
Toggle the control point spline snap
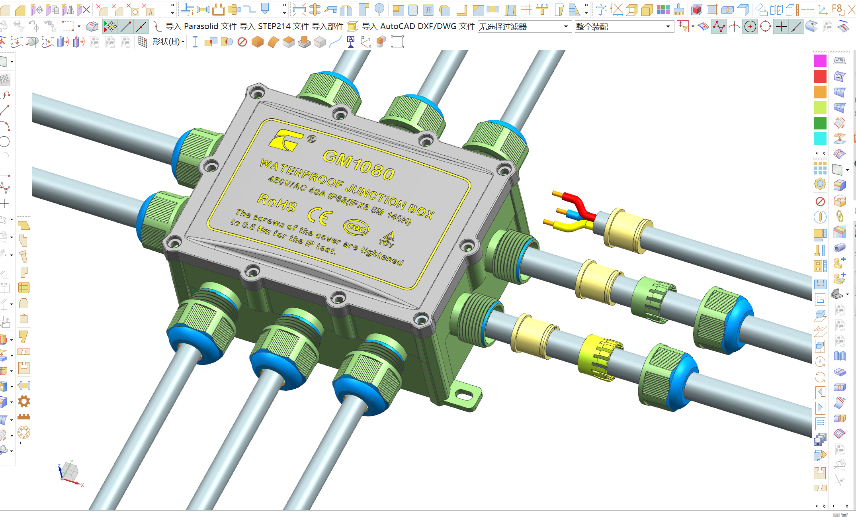(719, 27)
